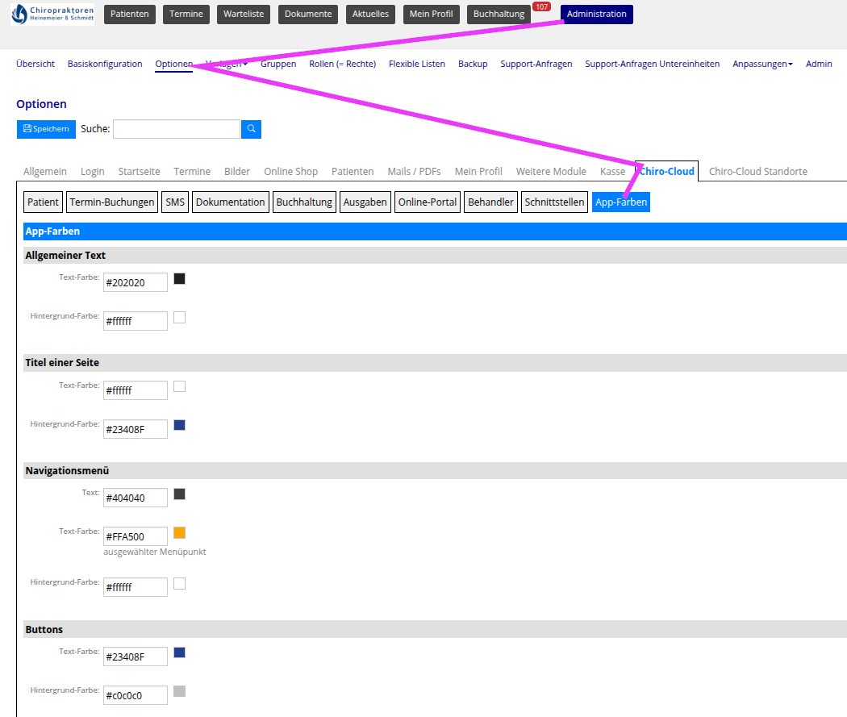Open the Administration main menu
Viewport: 847px width, 717px height.
[596, 14]
